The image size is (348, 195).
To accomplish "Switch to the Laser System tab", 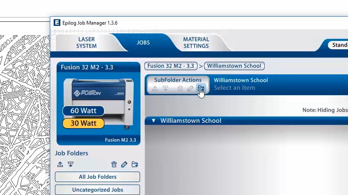I will coord(86,43).
